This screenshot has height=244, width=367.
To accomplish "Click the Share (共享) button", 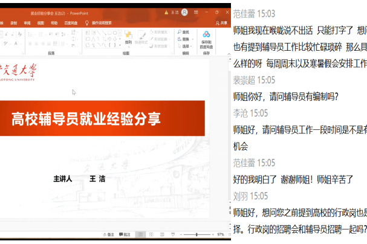I will click(222, 23).
